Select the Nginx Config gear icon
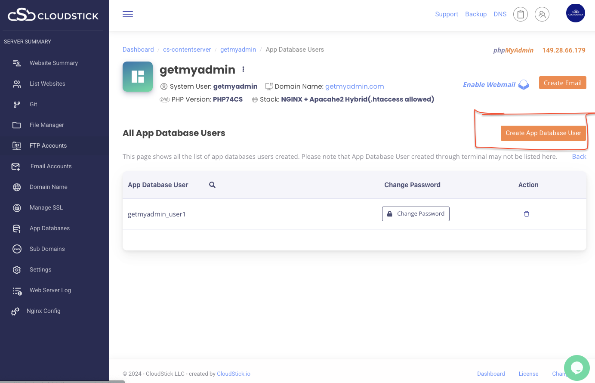 pos(15,311)
